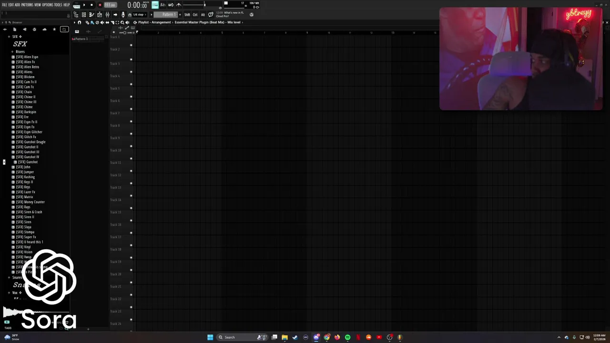Viewport: 610px width, 343px height.
Task: Open the 1/6 step snap dropdown
Action: [x=139, y=15]
